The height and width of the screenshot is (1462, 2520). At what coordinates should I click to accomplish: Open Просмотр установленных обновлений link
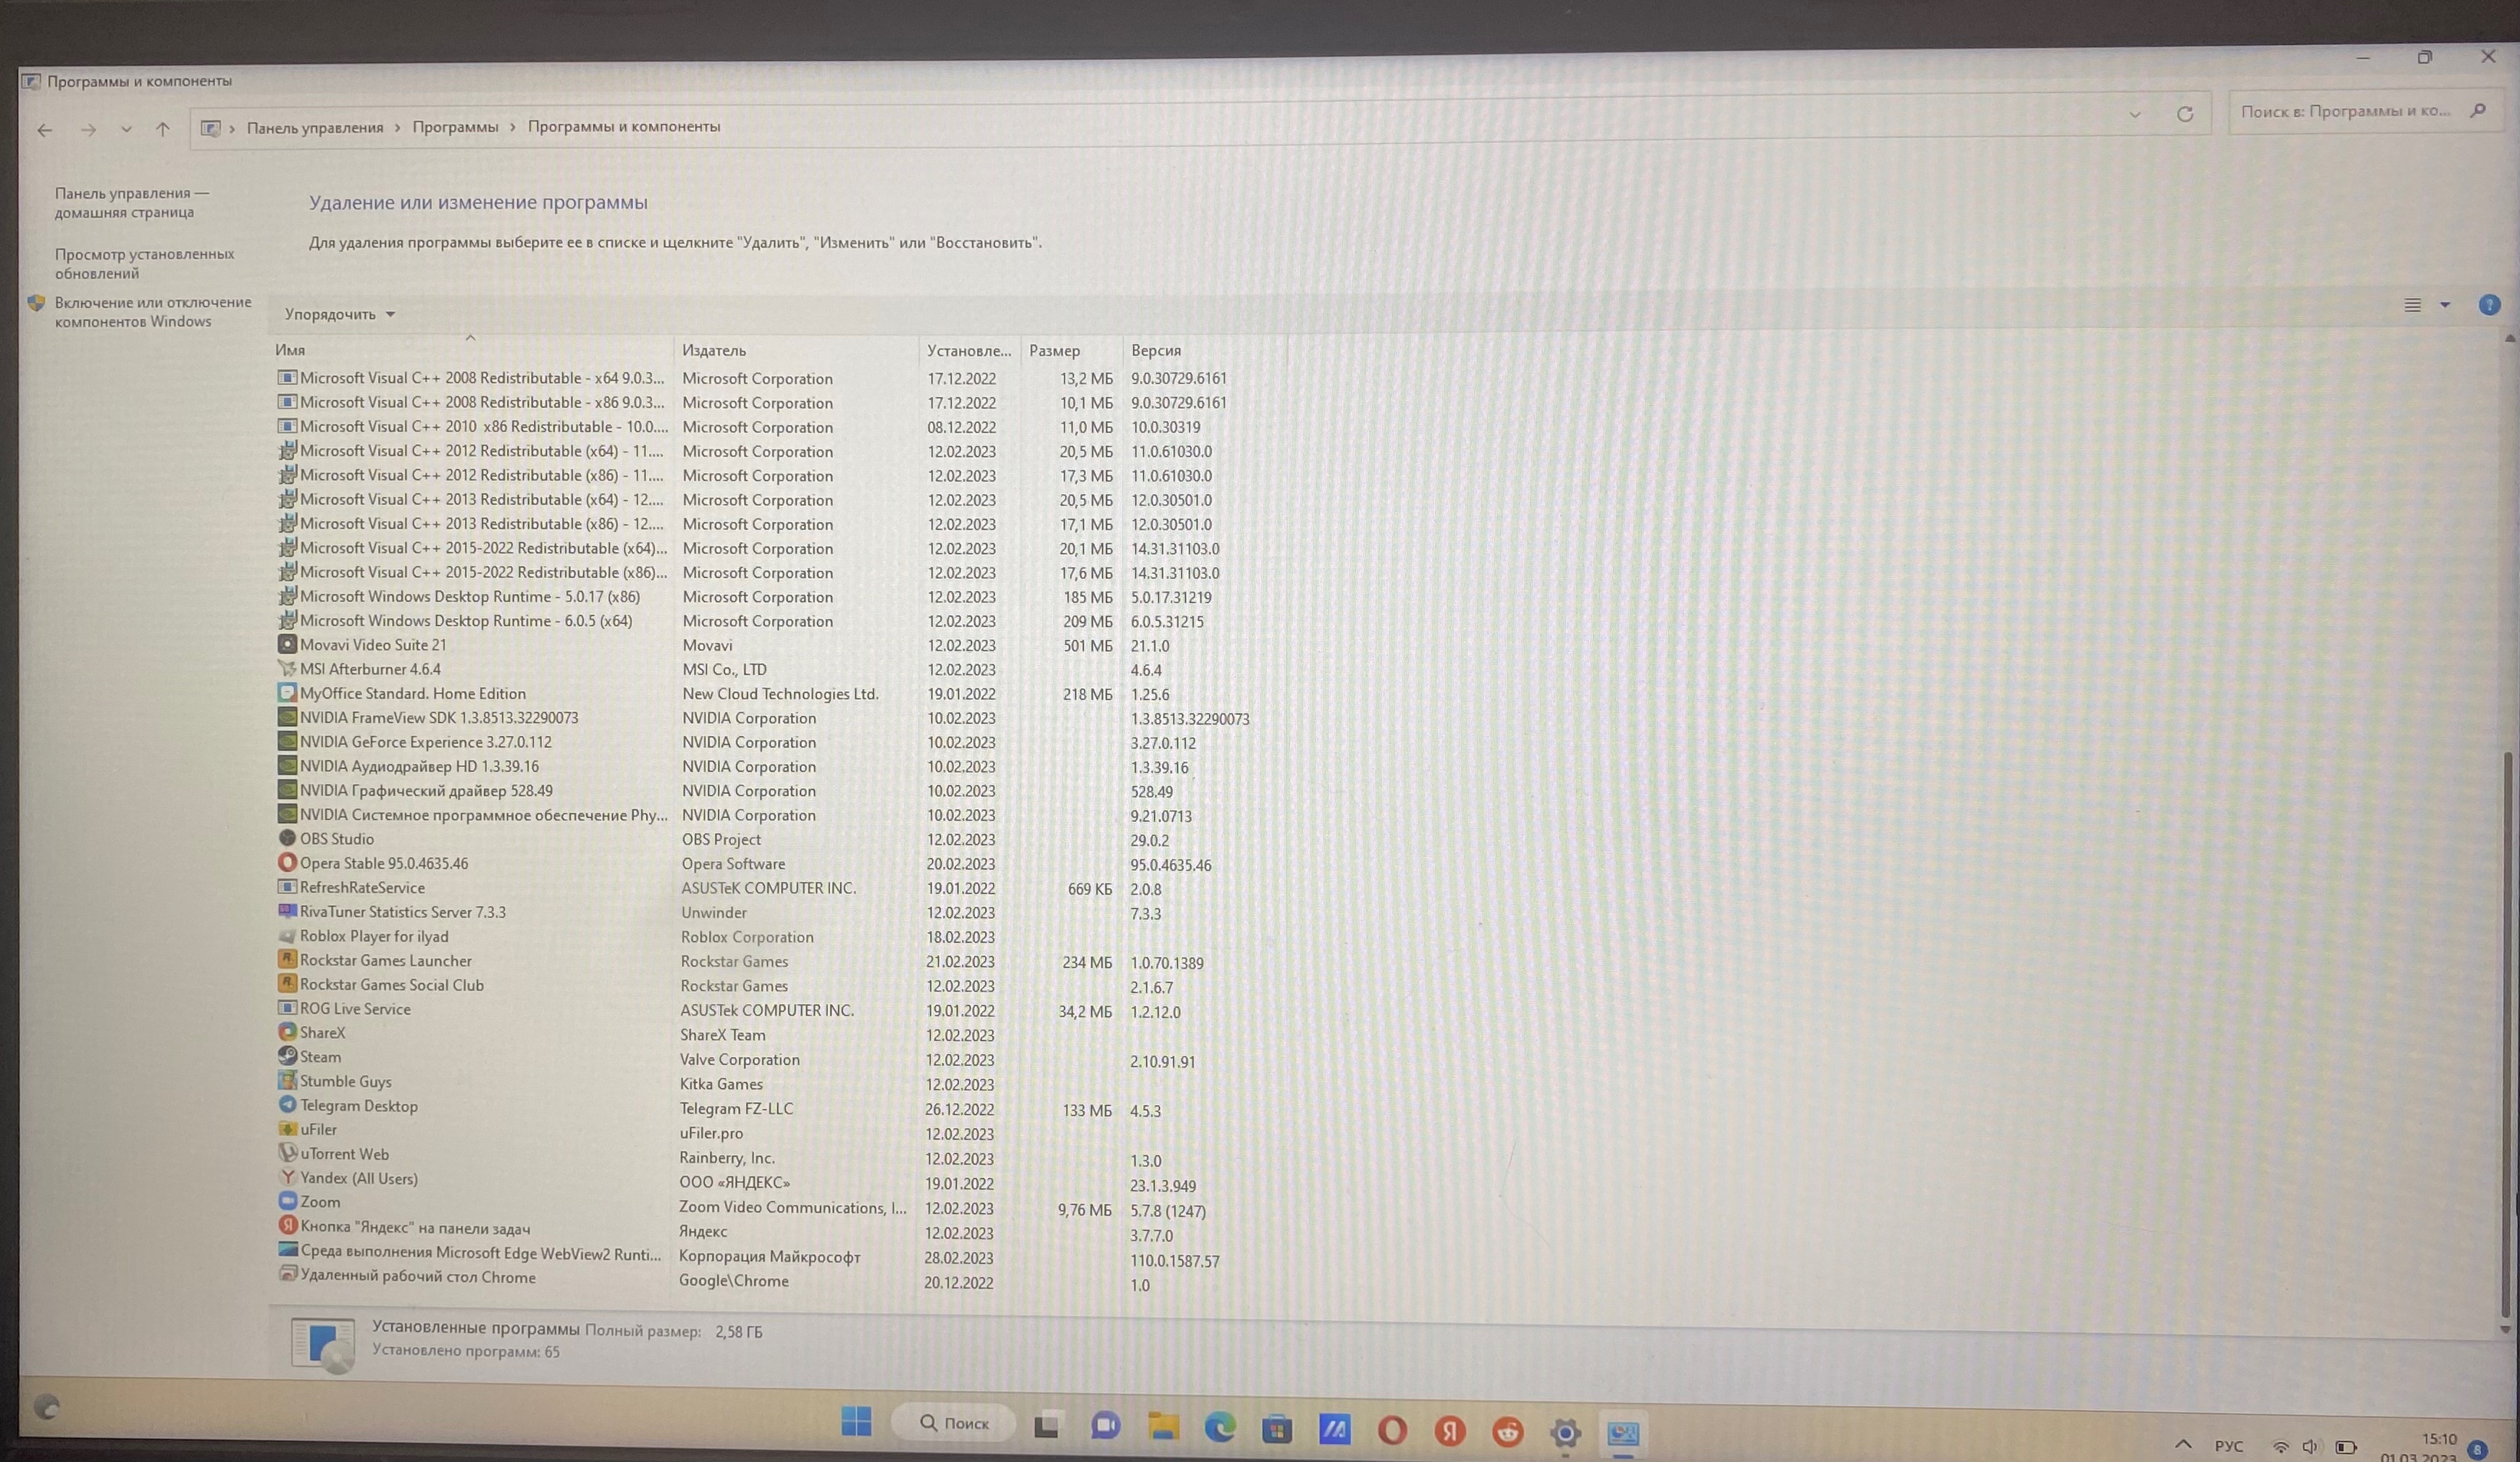[x=144, y=263]
